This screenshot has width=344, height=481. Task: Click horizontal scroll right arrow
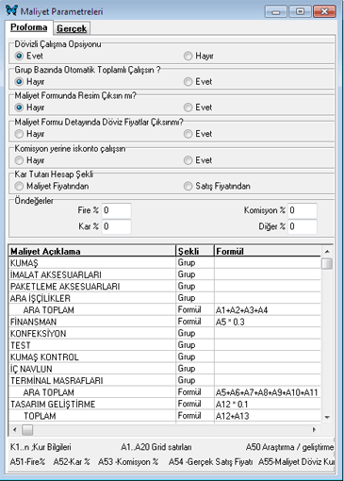click(314, 429)
